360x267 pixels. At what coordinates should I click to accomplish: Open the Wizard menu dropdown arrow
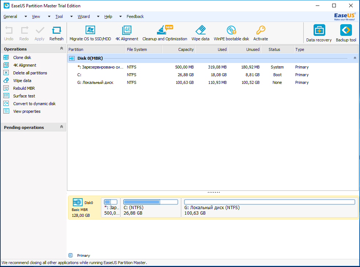[98, 16]
